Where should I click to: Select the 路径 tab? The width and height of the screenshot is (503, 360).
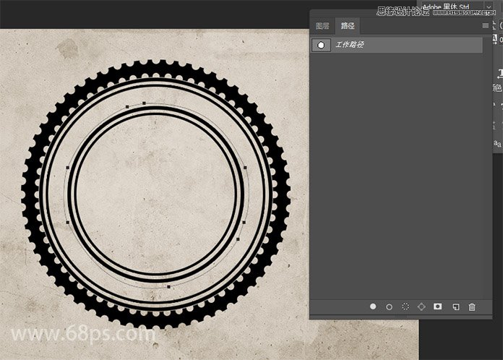tap(348, 26)
